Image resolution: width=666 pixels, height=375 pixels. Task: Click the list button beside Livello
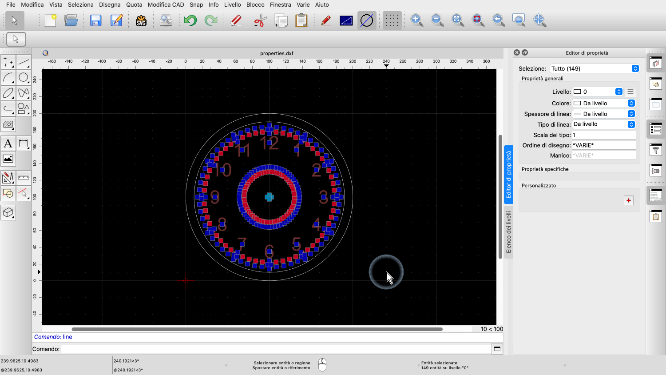tap(630, 92)
